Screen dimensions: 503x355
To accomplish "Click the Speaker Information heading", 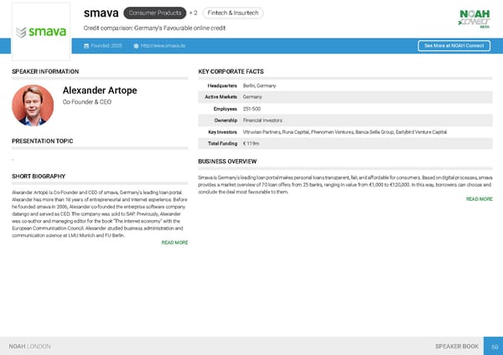I will [x=45, y=72].
